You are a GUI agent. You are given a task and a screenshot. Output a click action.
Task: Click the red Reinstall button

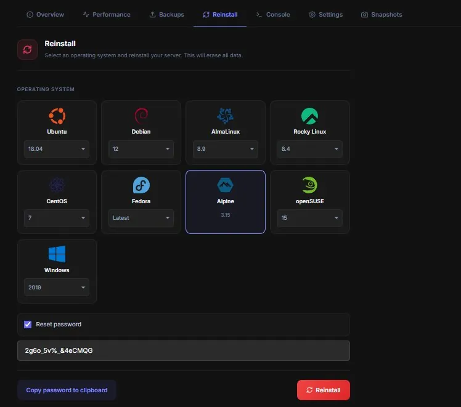tap(324, 390)
